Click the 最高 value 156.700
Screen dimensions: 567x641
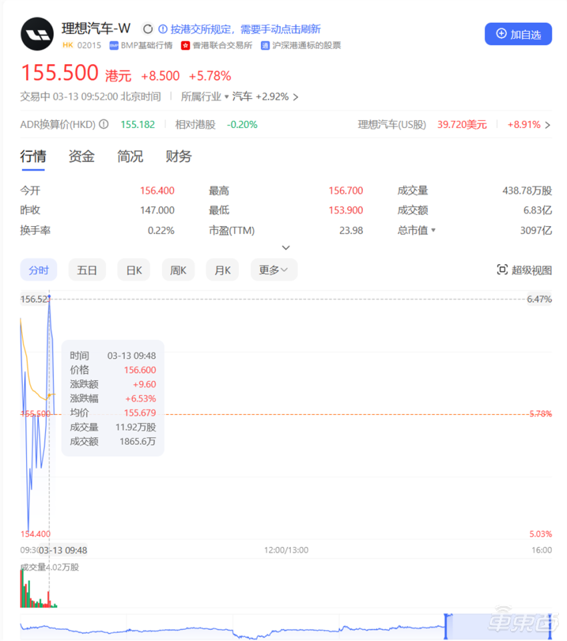(x=346, y=191)
